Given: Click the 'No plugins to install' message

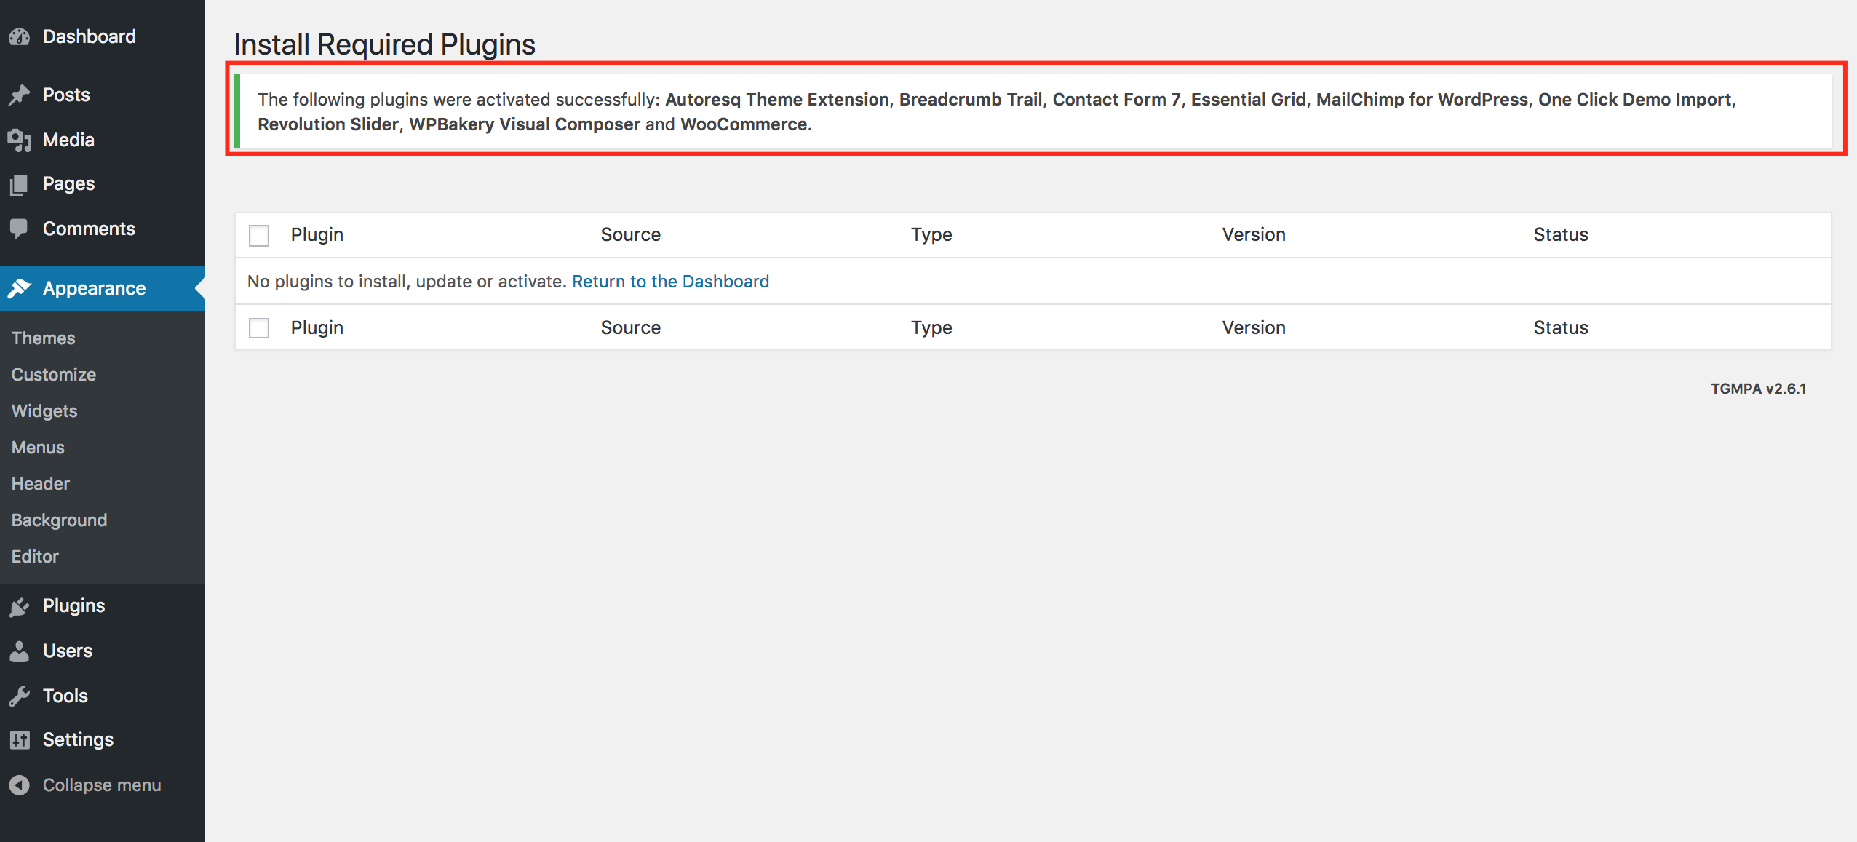Looking at the screenshot, I should coord(407,282).
